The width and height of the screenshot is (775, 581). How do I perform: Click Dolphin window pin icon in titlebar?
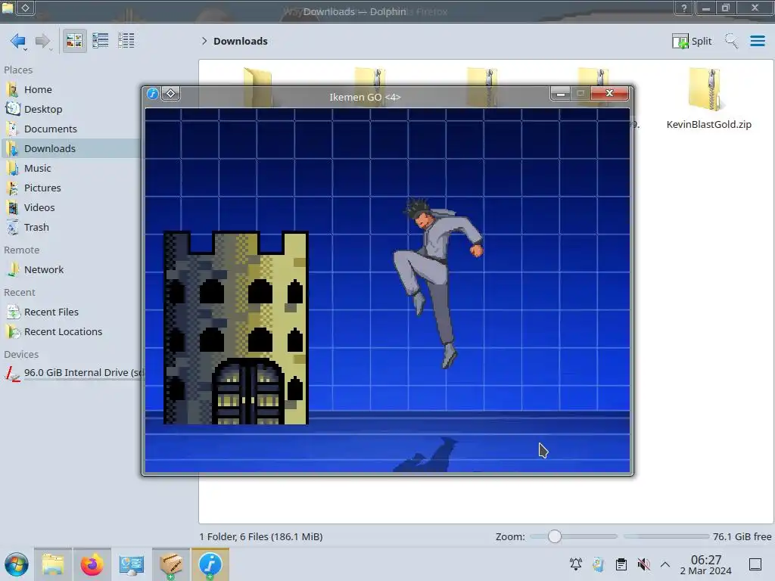click(x=26, y=8)
